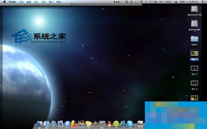Viewport: 207px width, 129px height.
Task: Launch MSN Messenger two-figures dock icon
Action: point(123,123)
